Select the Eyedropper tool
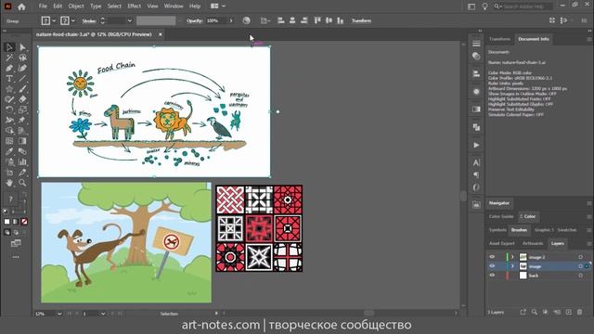 9,151
